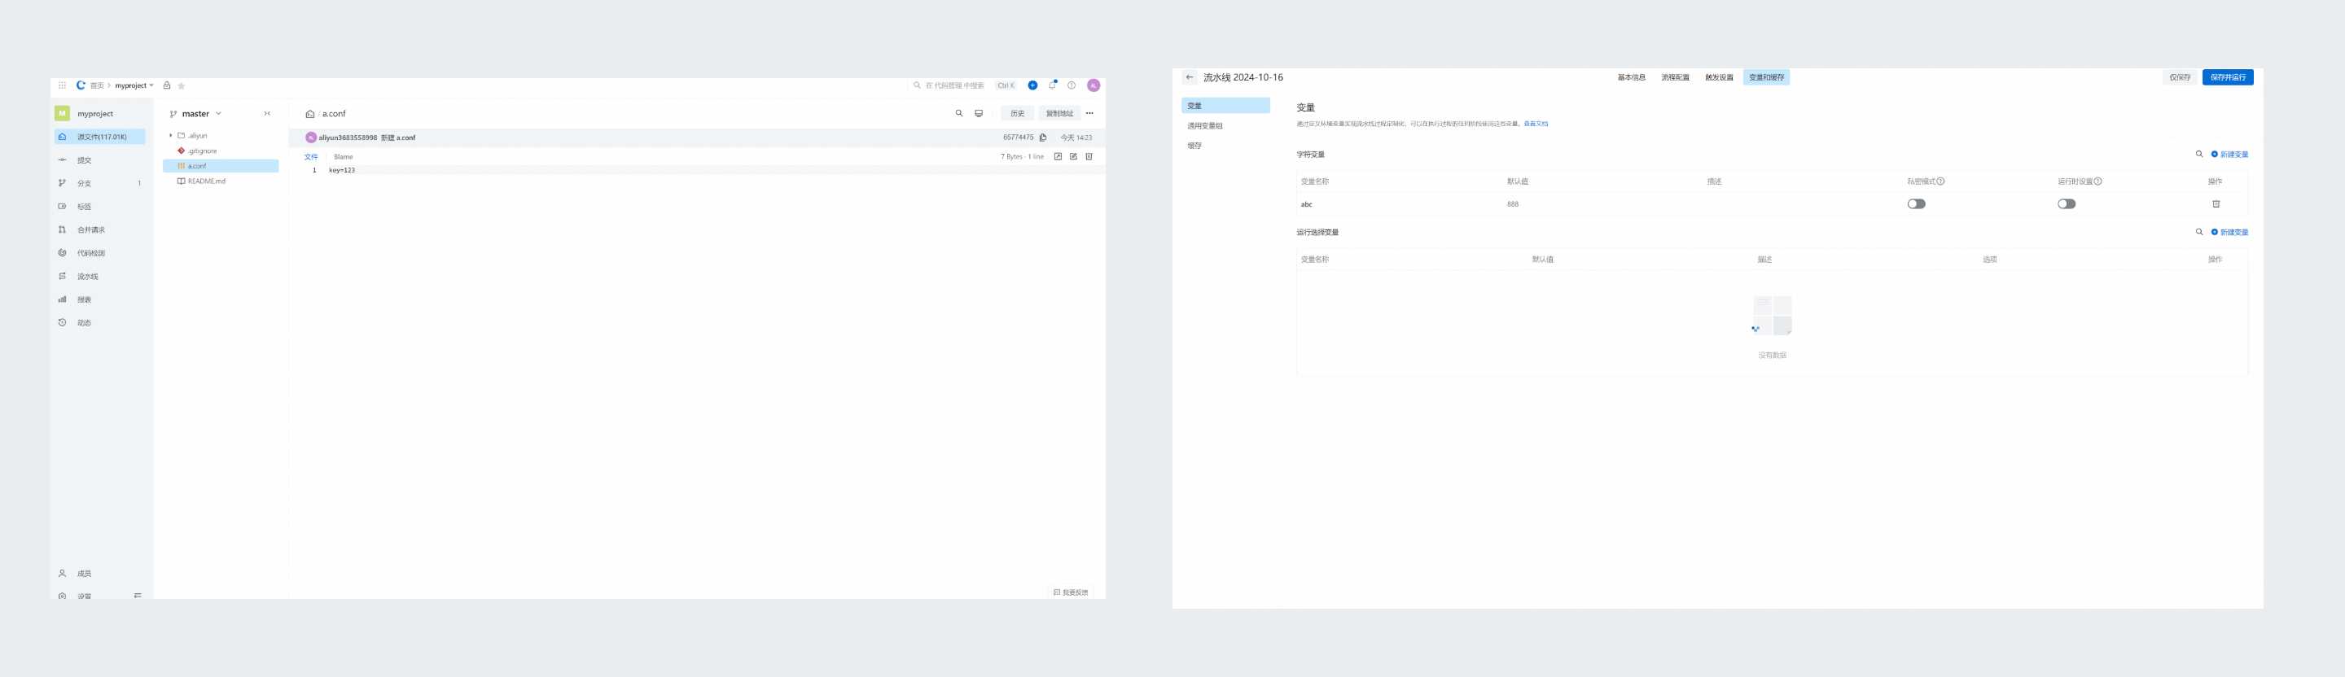2345x677 pixels.
Task: Switch to the 基本信息 tab
Action: coord(1631,77)
